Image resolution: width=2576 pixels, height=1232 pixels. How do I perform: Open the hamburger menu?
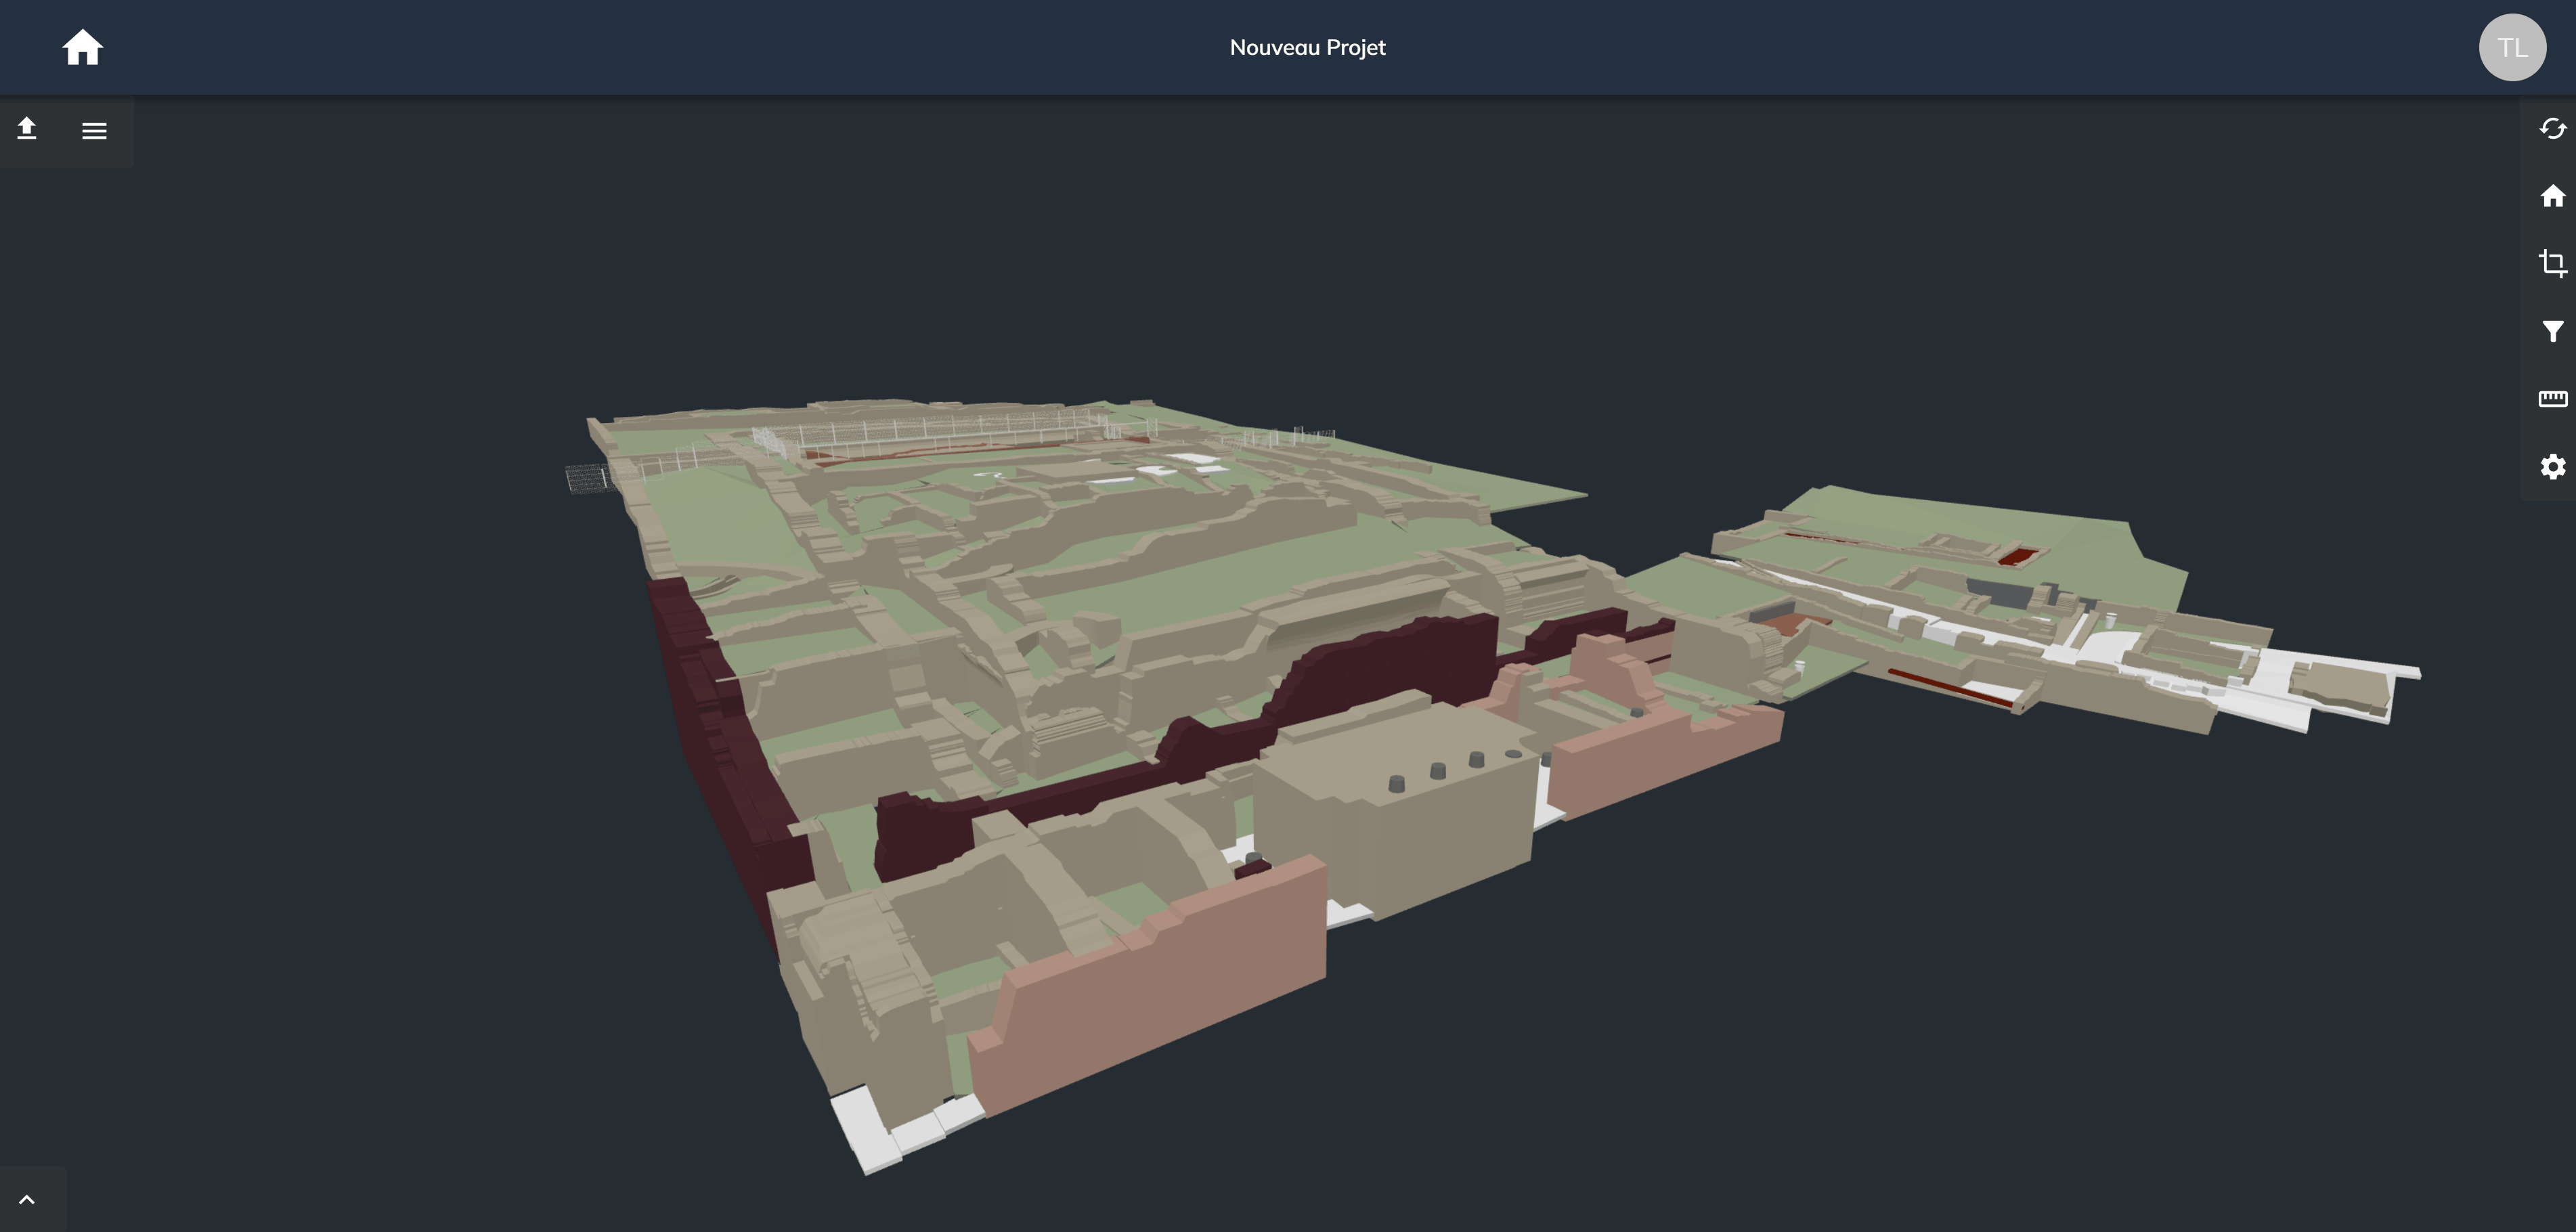click(x=94, y=131)
